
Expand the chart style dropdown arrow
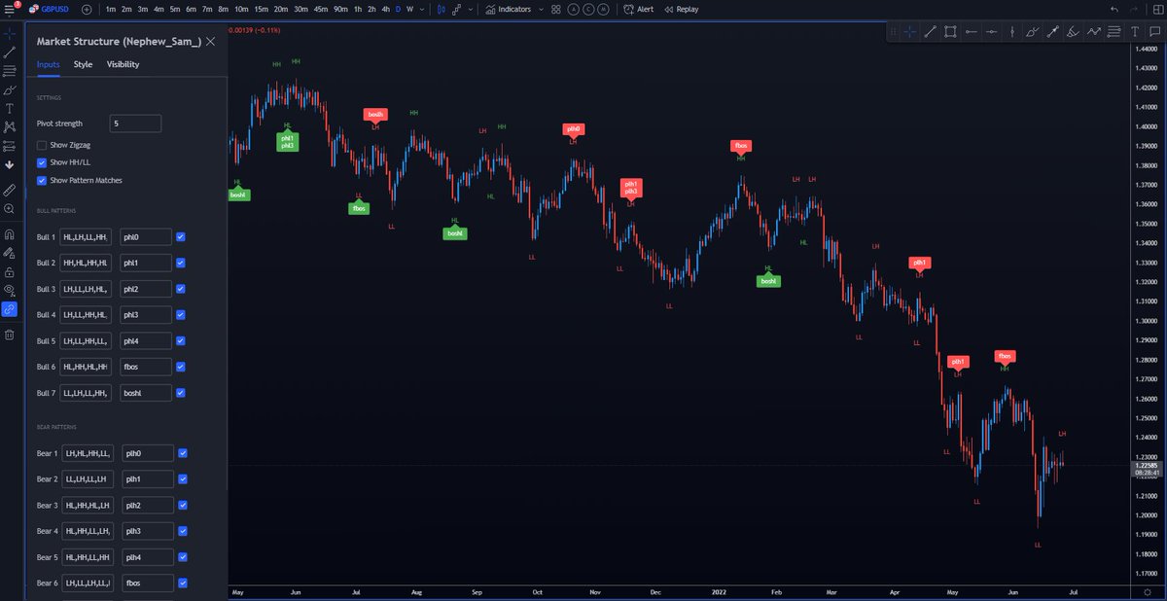click(472, 9)
